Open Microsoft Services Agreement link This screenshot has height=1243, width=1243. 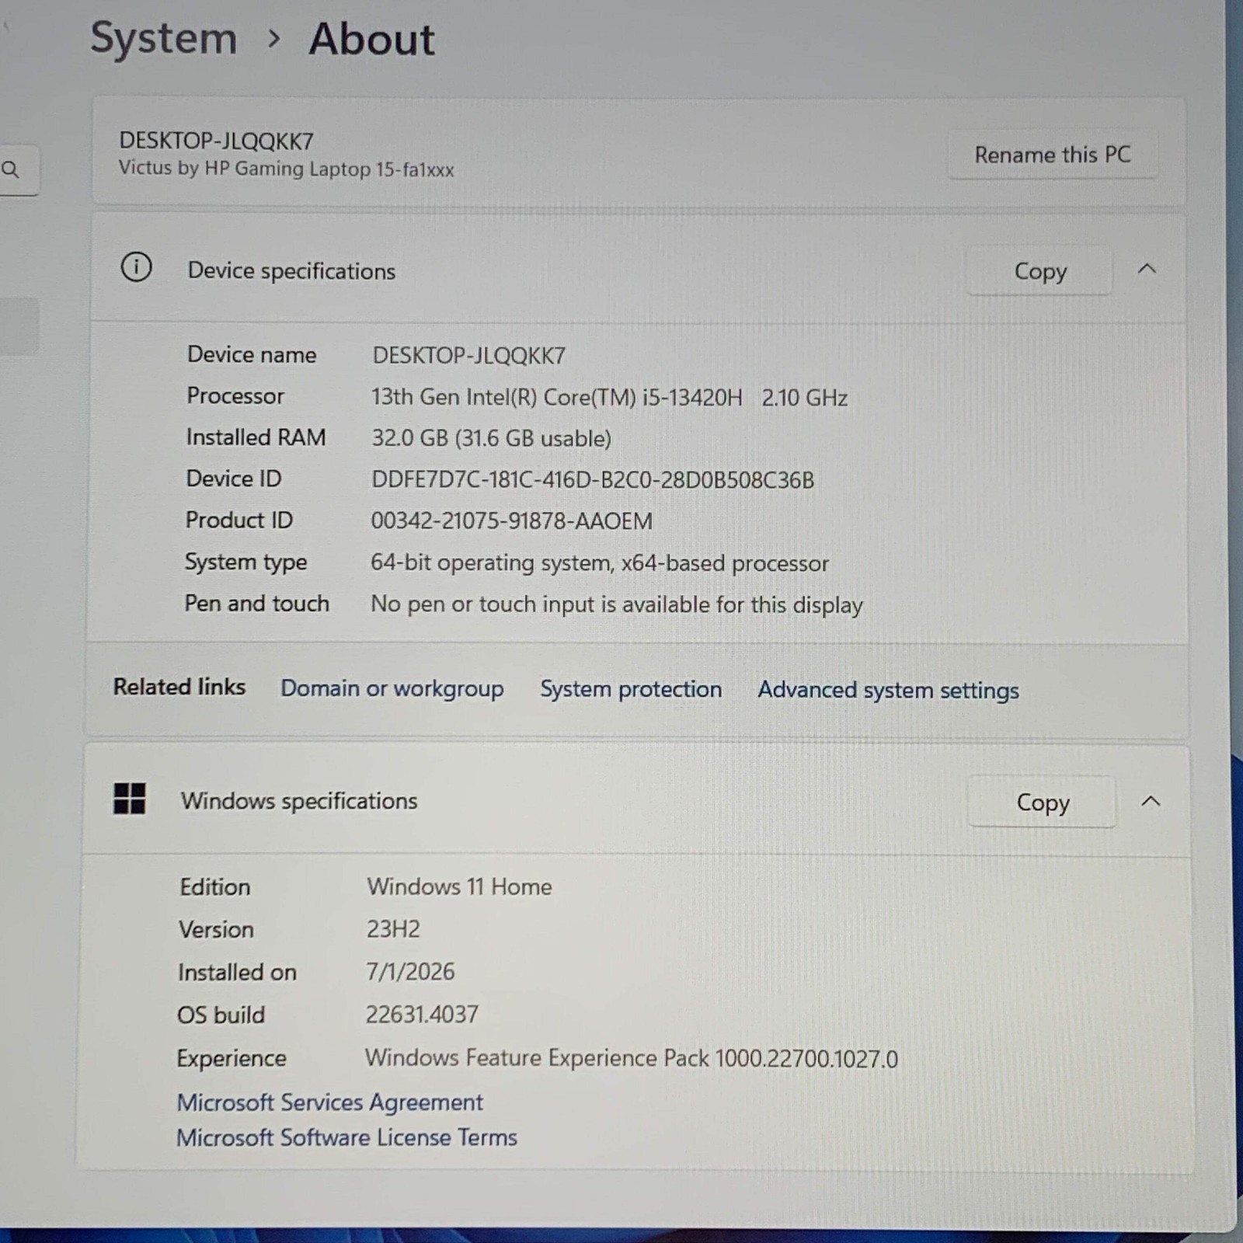(x=329, y=1102)
